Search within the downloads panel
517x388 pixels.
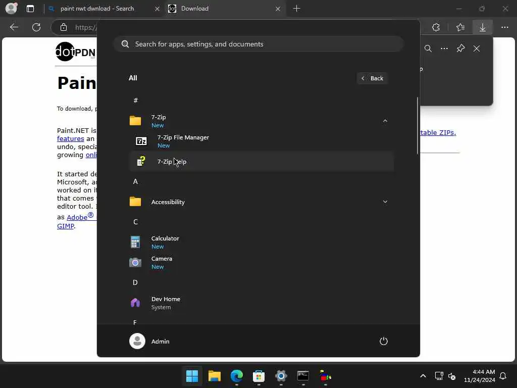pos(428,49)
